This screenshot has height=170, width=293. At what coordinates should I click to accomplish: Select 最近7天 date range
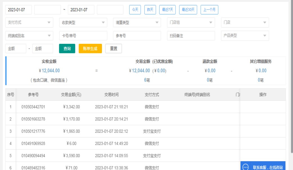pyautogui.click(x=167, y=10)
